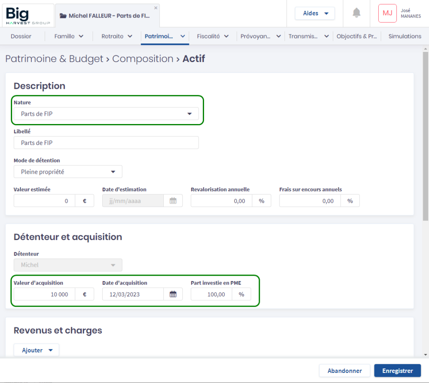
Task: Click the Valeur d'acquisition input field
Action: click(x=44, y=294)
